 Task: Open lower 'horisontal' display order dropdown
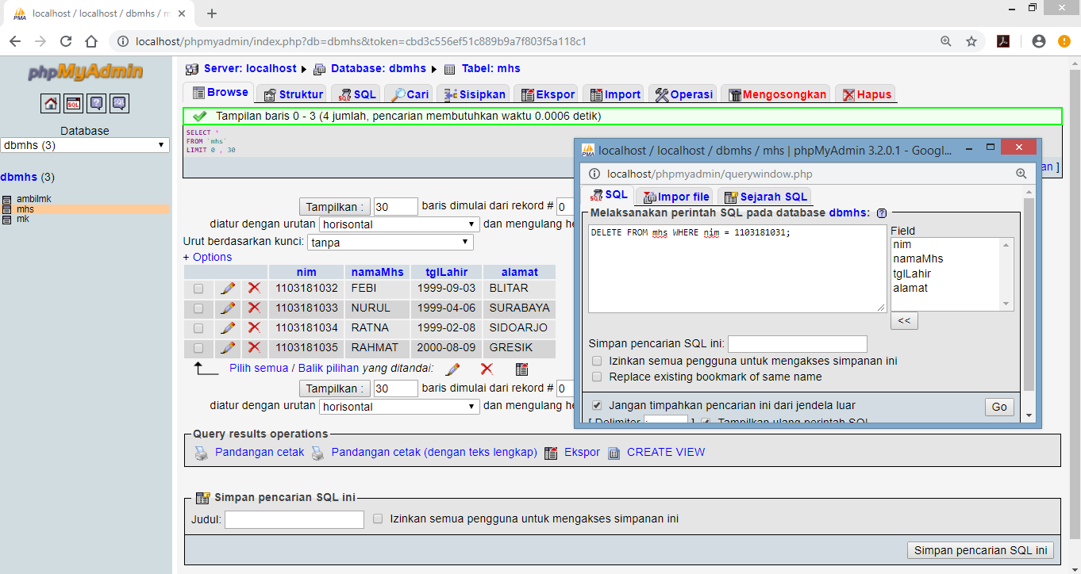(x=399, y=407)
